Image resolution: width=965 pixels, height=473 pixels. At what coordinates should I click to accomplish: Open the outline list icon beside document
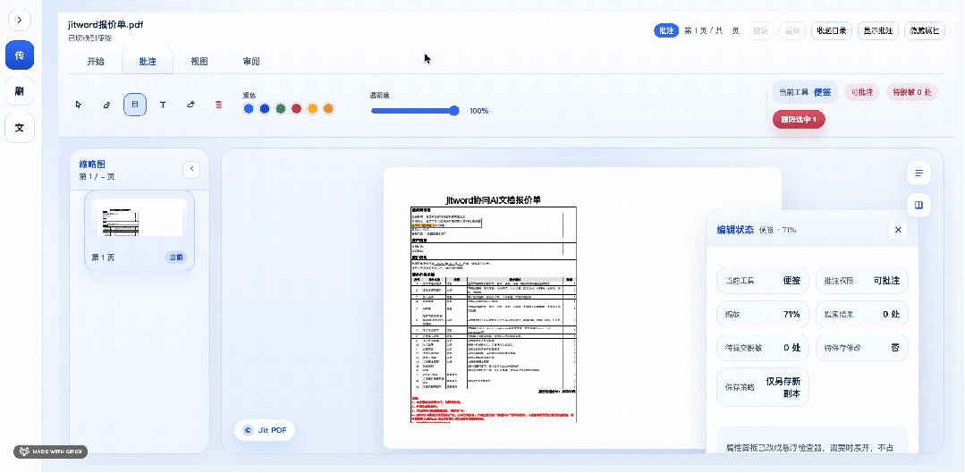coord(918,173)
